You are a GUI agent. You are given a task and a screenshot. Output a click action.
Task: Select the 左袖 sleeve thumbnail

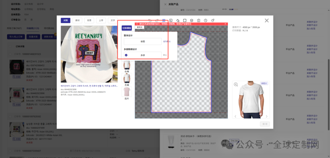pyautogui.click(x=127, y=78)
